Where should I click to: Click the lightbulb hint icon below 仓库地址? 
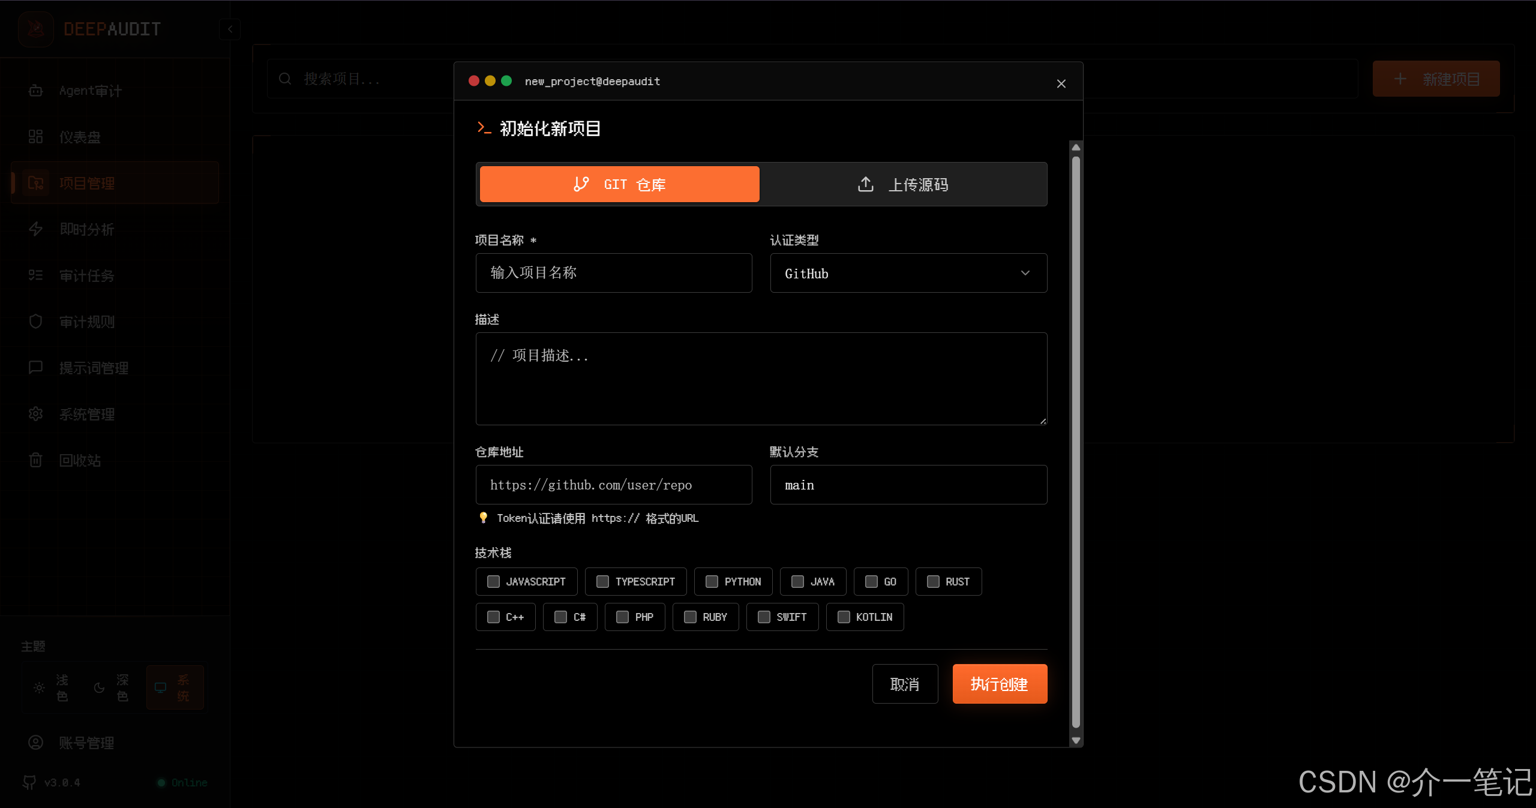483,518
